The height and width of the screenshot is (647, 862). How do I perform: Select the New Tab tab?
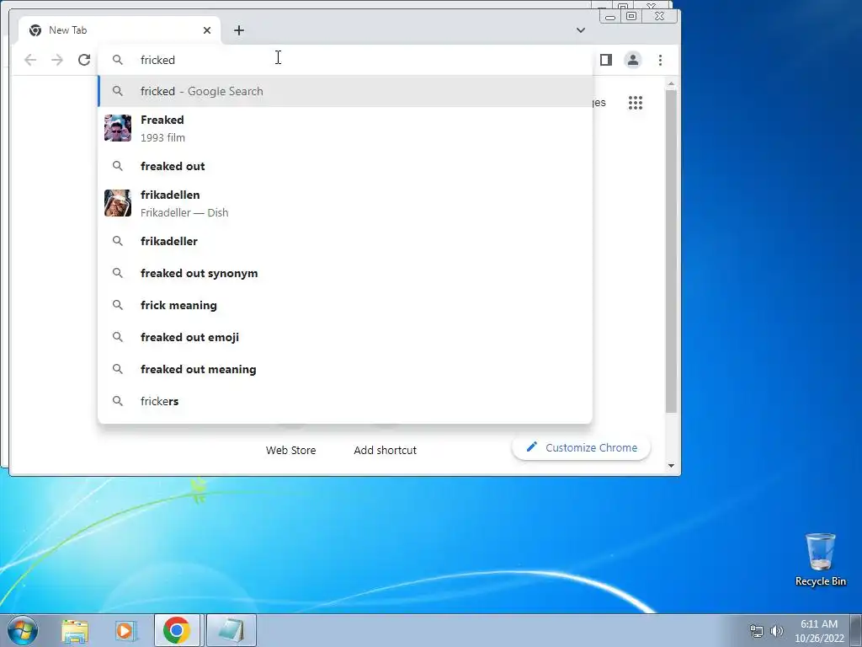(119, 30)
